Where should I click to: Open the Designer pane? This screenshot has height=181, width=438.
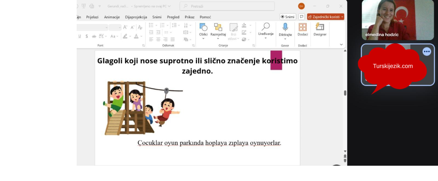click(x=320, y=27)
